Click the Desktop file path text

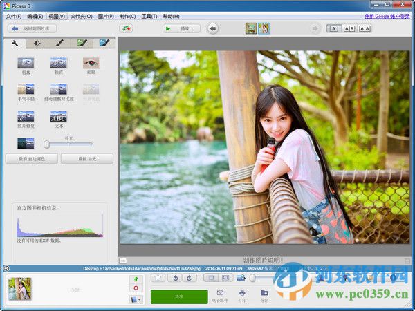pyautogui.click(x=142, y=268)
